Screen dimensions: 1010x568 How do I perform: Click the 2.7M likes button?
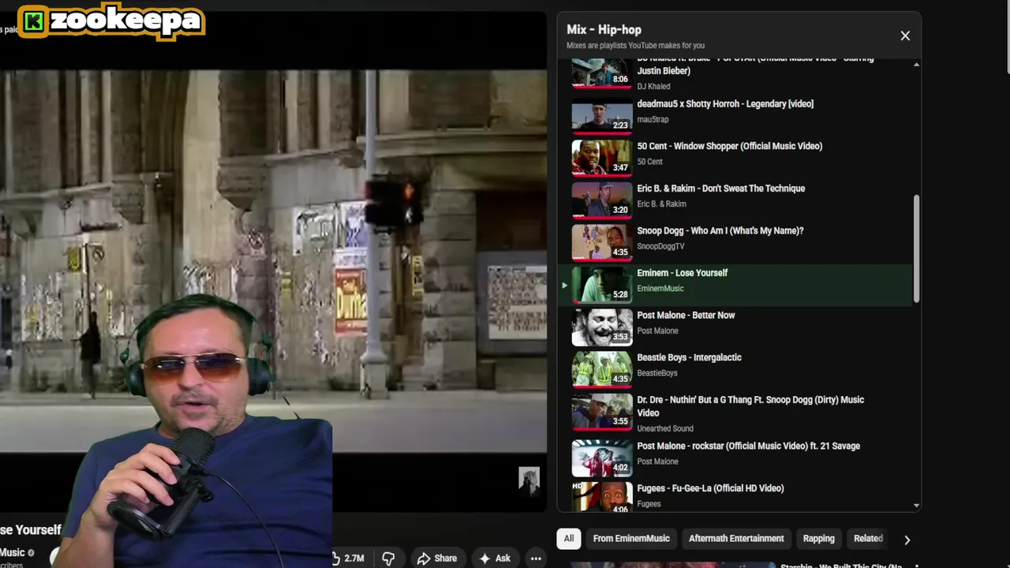pyautogui.click(x=347, y=559)
